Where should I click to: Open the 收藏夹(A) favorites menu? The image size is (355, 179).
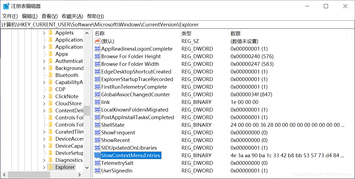(72, 16)
